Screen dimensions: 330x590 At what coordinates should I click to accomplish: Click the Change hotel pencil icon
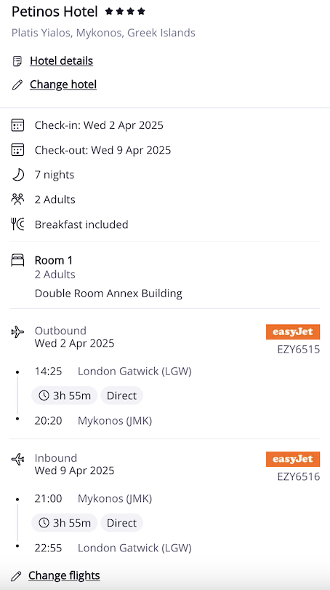click(17, 84)
